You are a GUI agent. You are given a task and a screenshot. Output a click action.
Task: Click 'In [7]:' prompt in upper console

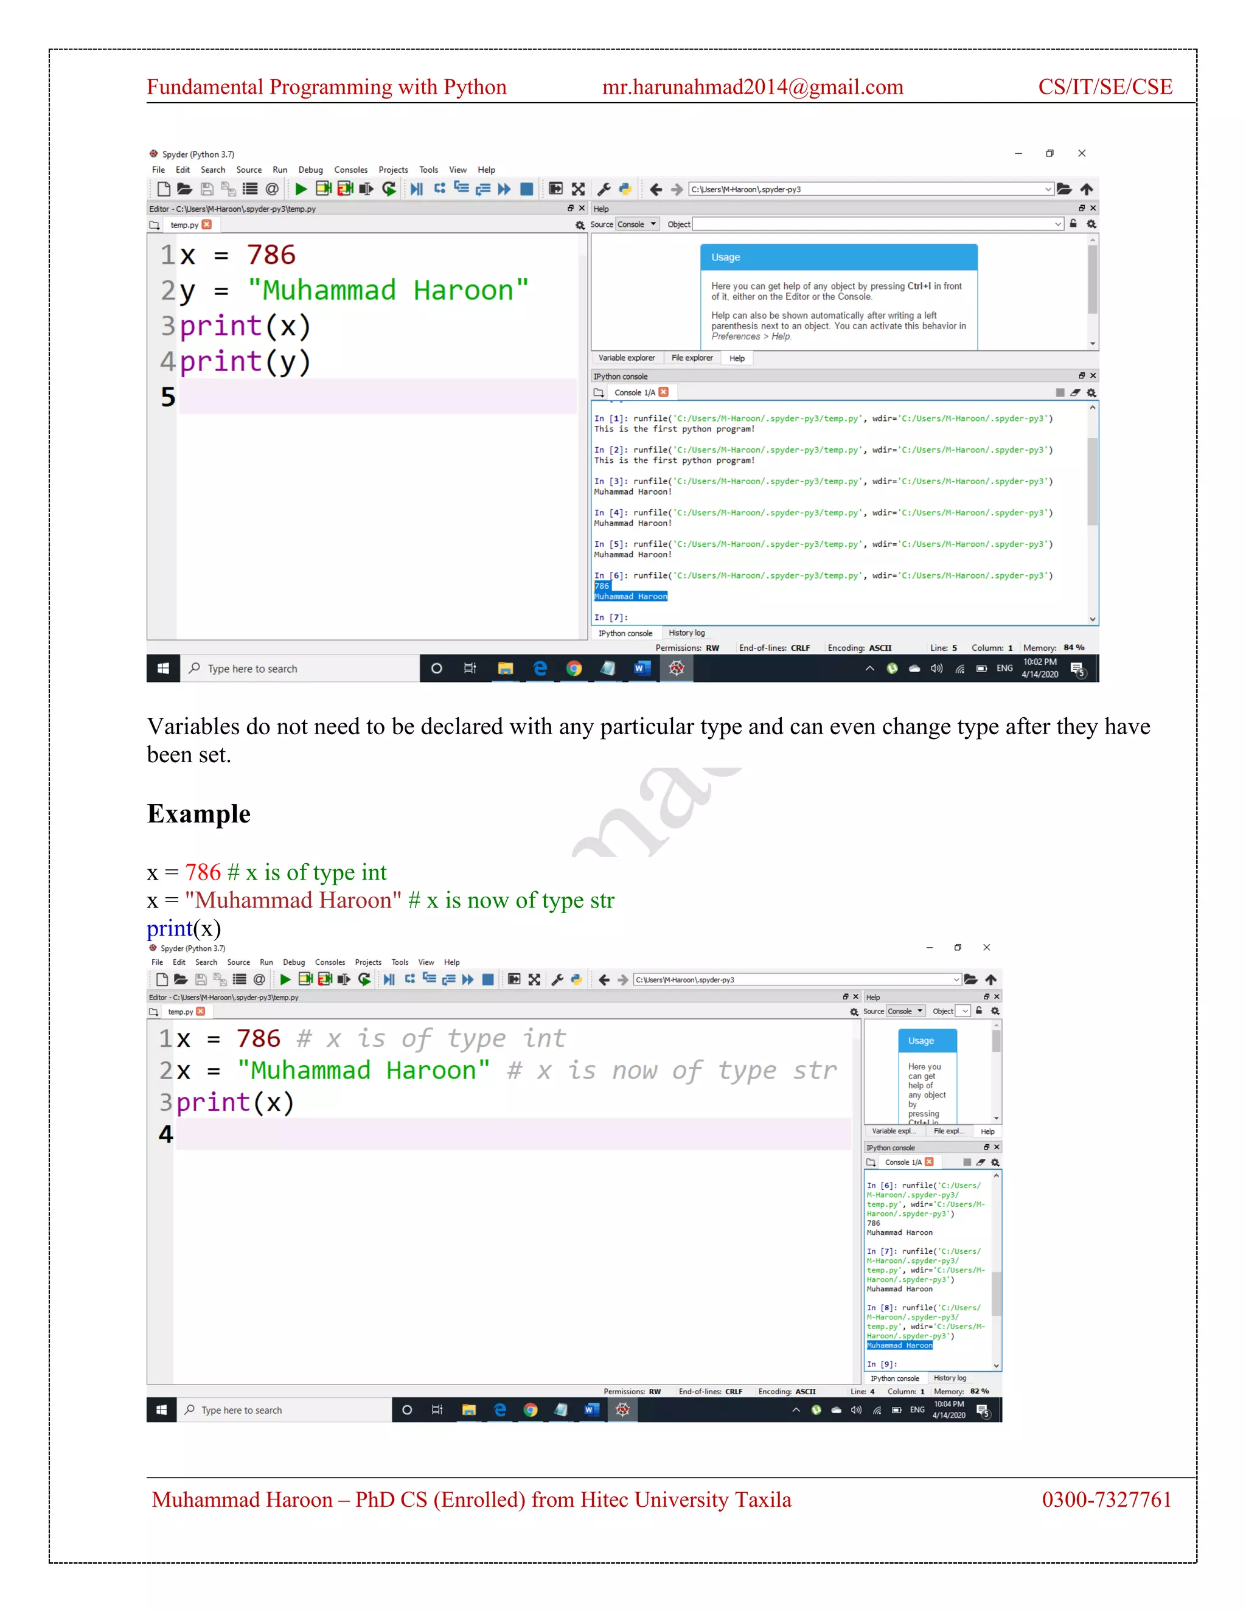[x=610, y=618]
